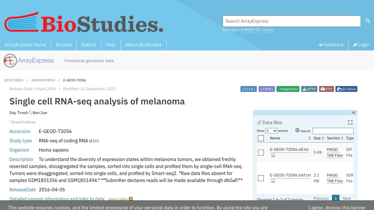The image size is (374, 210).
Task: Open the BioStudies logo home
Action: pyautogui.click(x=84, y=22)
